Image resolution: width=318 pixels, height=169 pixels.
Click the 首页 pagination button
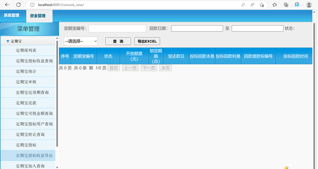[114, 68]
